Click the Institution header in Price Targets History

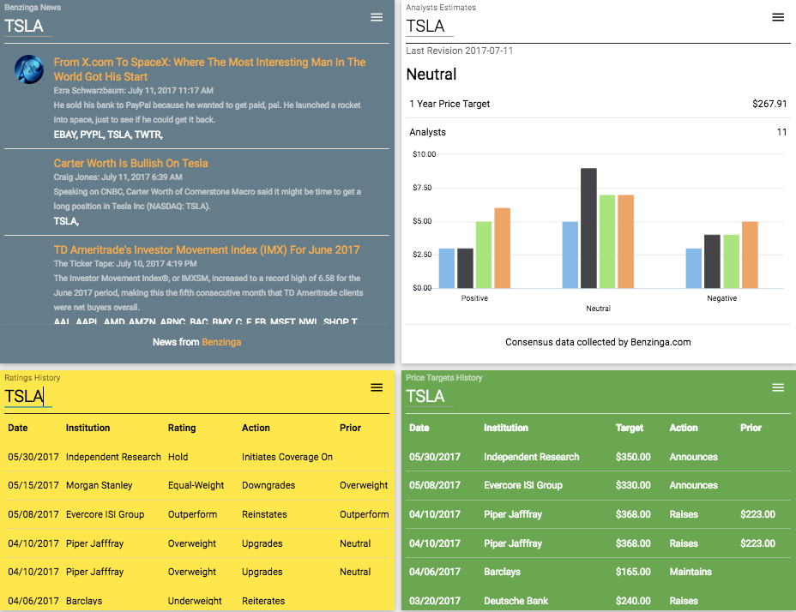[x=506, y=428]
